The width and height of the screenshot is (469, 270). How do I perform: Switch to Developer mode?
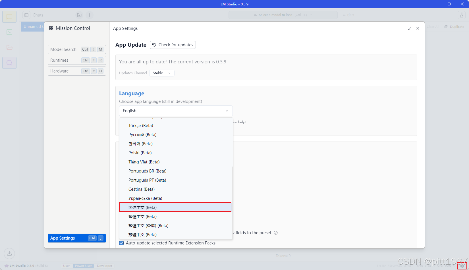coord(105,266)
